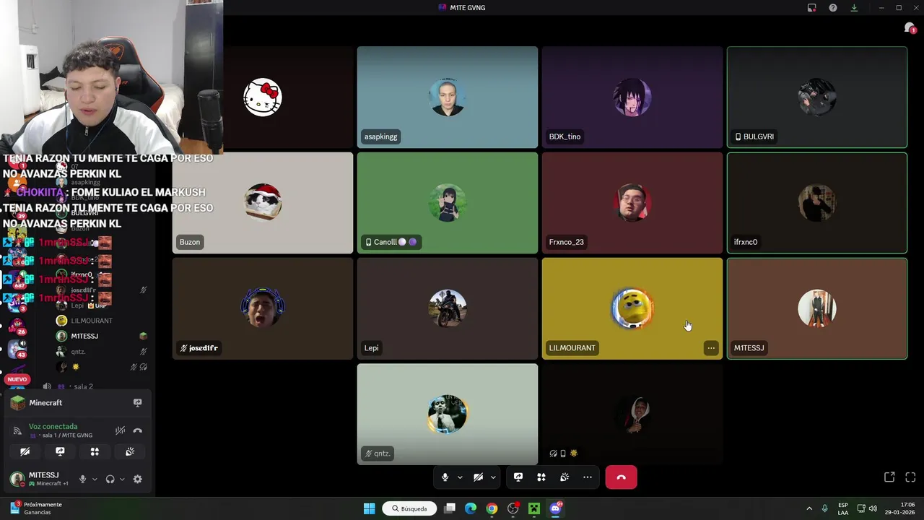Open more options ellipsis in call bar
Image resolution: width=924 pixels, height=520 pixels.
click(588, 477)
